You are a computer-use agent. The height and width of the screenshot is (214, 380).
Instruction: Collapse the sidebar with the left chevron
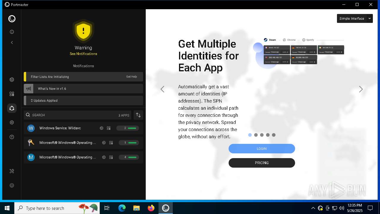pos(12,43)
